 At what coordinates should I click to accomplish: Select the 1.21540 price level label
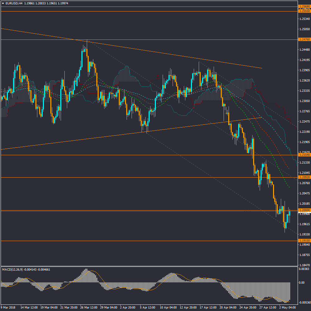(x=304, y=155)
